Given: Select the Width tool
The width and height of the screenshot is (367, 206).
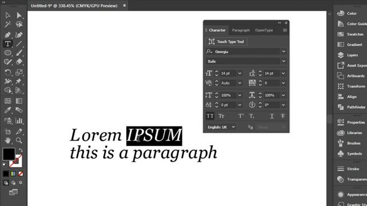Looking at the screenshot, I should [7, 81].
